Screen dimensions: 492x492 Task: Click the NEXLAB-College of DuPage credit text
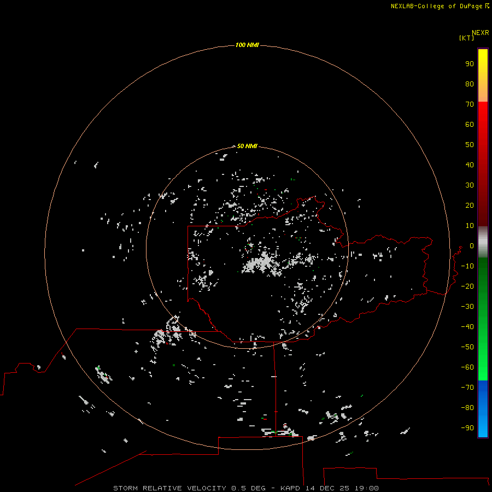point(437,6)
